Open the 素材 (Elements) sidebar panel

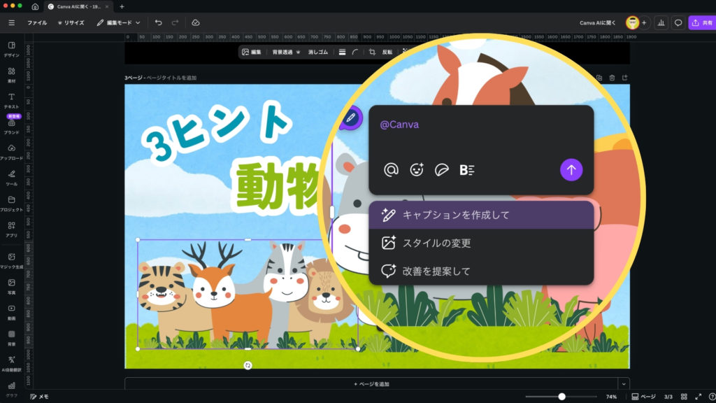click(x=11, y=74)
